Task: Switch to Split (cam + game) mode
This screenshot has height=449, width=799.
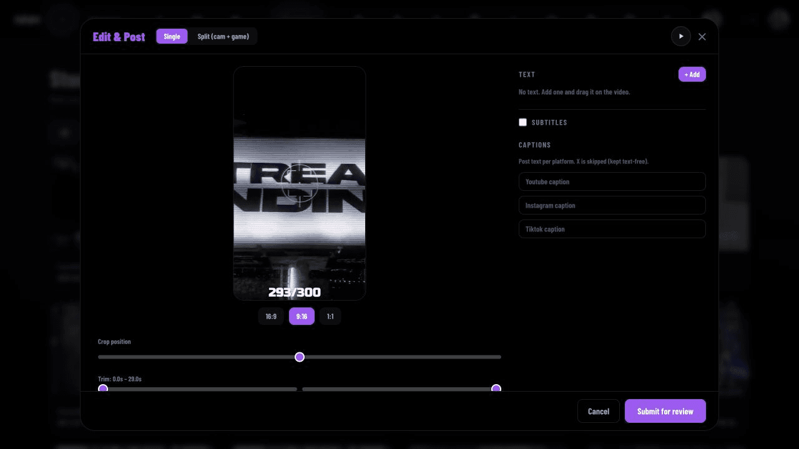Action: (223, 36)
